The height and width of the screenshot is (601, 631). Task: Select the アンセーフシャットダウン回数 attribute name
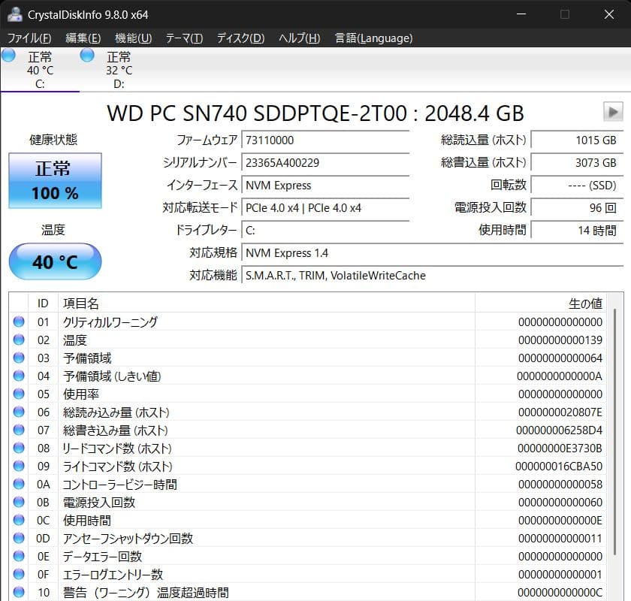[x=128, y=538]
